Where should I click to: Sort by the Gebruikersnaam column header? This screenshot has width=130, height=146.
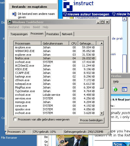55,43
